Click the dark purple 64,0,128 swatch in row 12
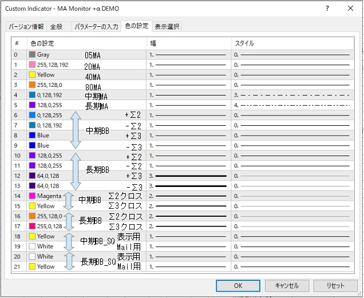 tap(32, 176)
